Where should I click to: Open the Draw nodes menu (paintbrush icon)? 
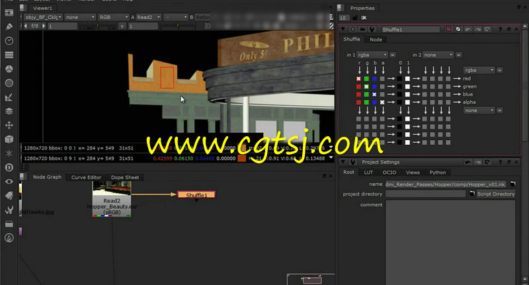tap(9, 26)
